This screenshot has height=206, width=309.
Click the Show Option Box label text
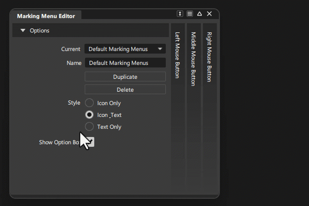58,142
